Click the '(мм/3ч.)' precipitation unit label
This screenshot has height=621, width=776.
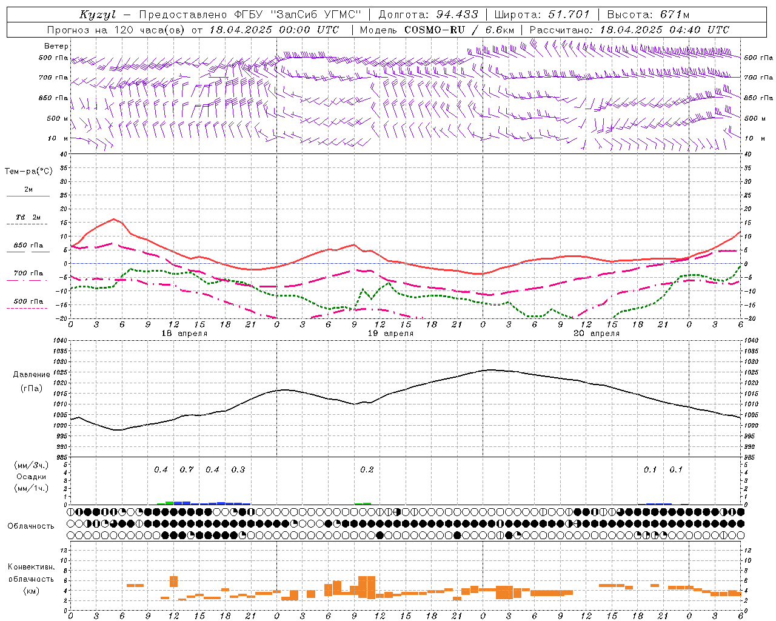(x=31, y=465)
